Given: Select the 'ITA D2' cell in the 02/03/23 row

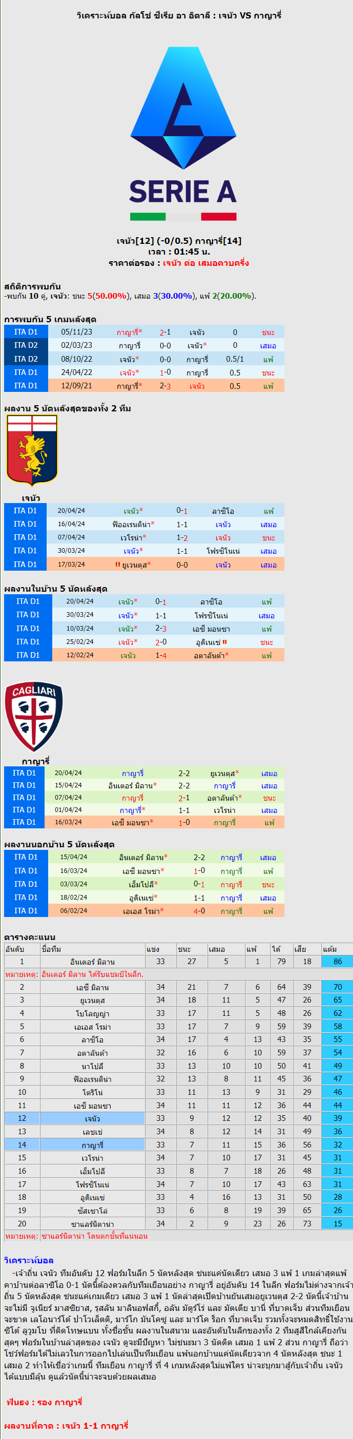Looking at the screenshot, I should tap(26, 345).
